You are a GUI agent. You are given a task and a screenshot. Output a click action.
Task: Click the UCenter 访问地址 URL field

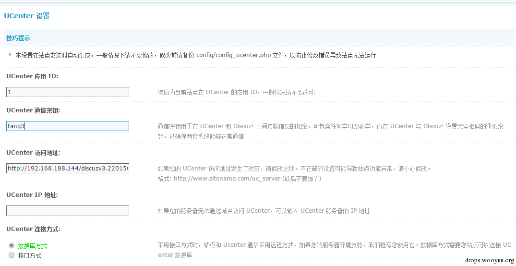click(68, 169)
